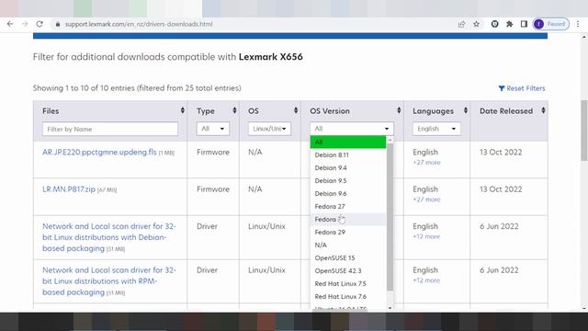Choose OpenSUSE 15 from the list

click(348, 257)
